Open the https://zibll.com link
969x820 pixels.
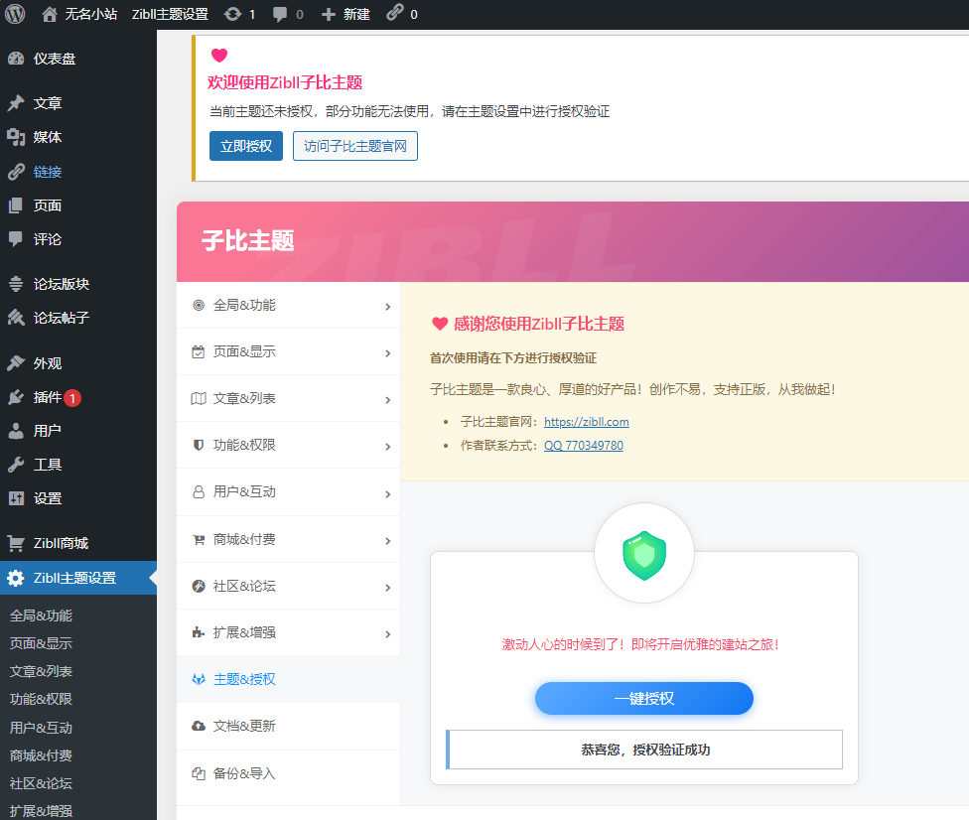click(587, 422)
